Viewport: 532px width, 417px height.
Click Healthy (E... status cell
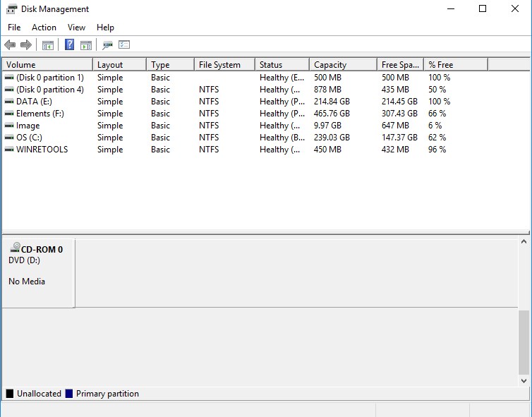(x=282, y=78)
